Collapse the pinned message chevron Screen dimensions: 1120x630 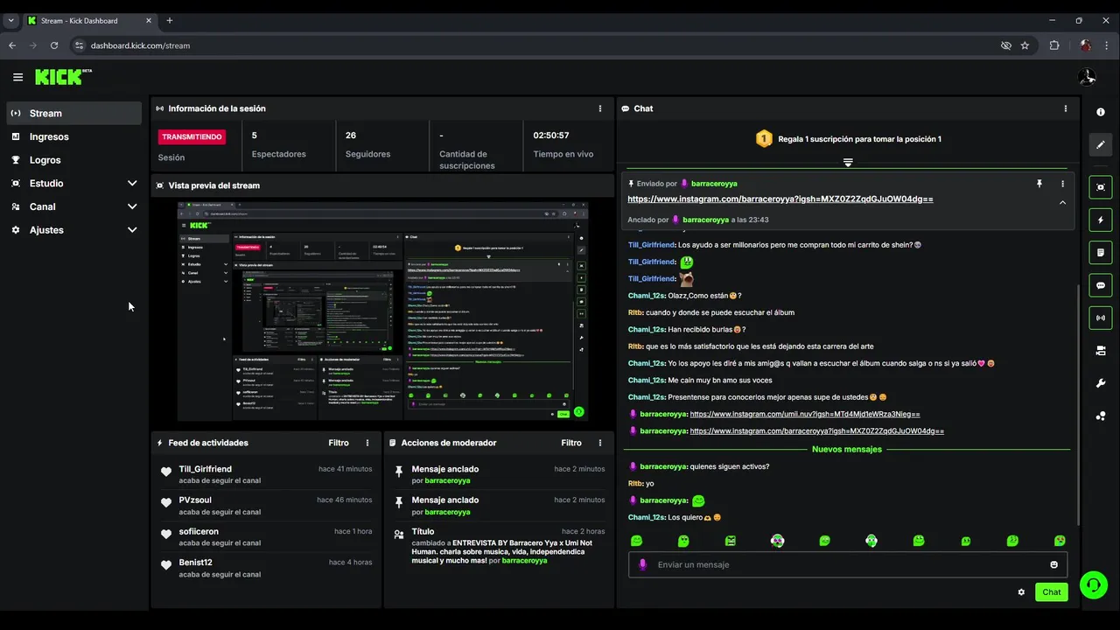coord(1062,202)
